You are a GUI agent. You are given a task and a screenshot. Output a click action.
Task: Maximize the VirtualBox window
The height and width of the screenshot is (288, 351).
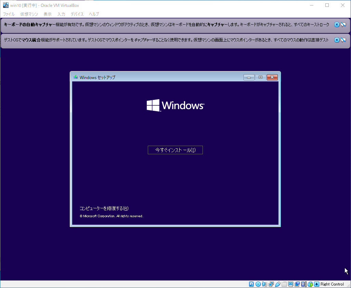point(327,5)
